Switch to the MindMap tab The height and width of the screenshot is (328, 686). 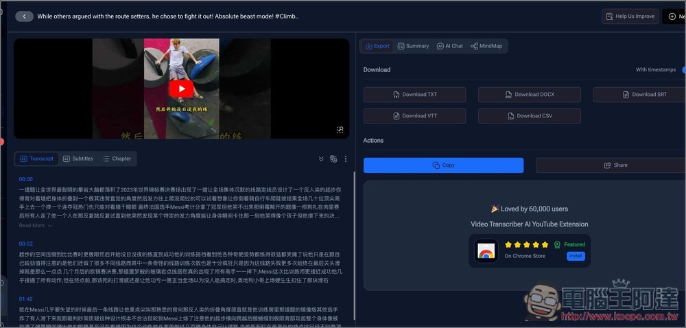point(486,46)
